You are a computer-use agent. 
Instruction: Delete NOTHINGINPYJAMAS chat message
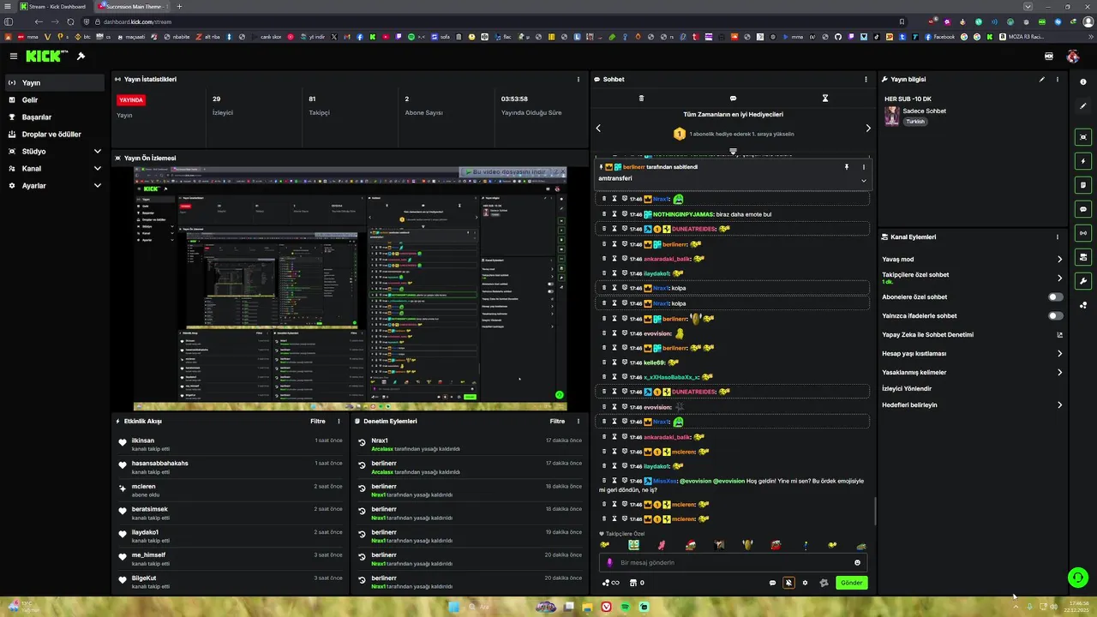(x=603, y=213)
